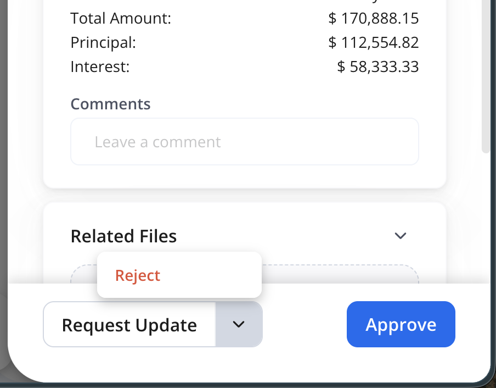The image size is (496, 388).
Task: Click the Comments section label
Action: tap(110, 104)
